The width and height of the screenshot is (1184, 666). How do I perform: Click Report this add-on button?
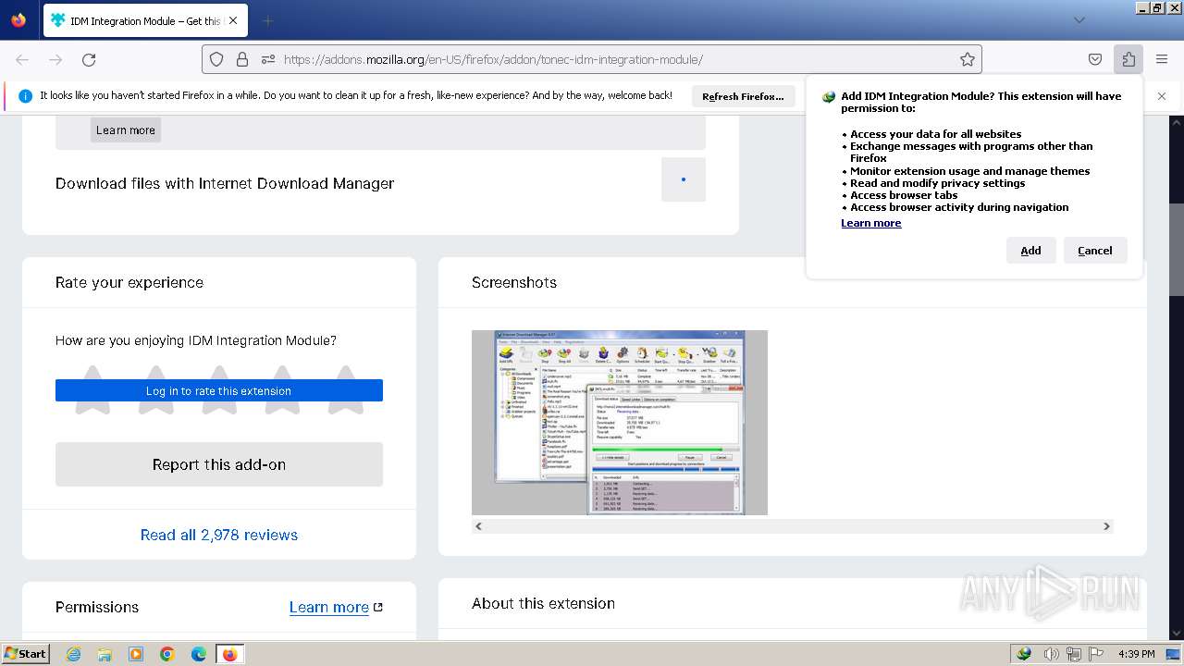(x=219, y=464)
